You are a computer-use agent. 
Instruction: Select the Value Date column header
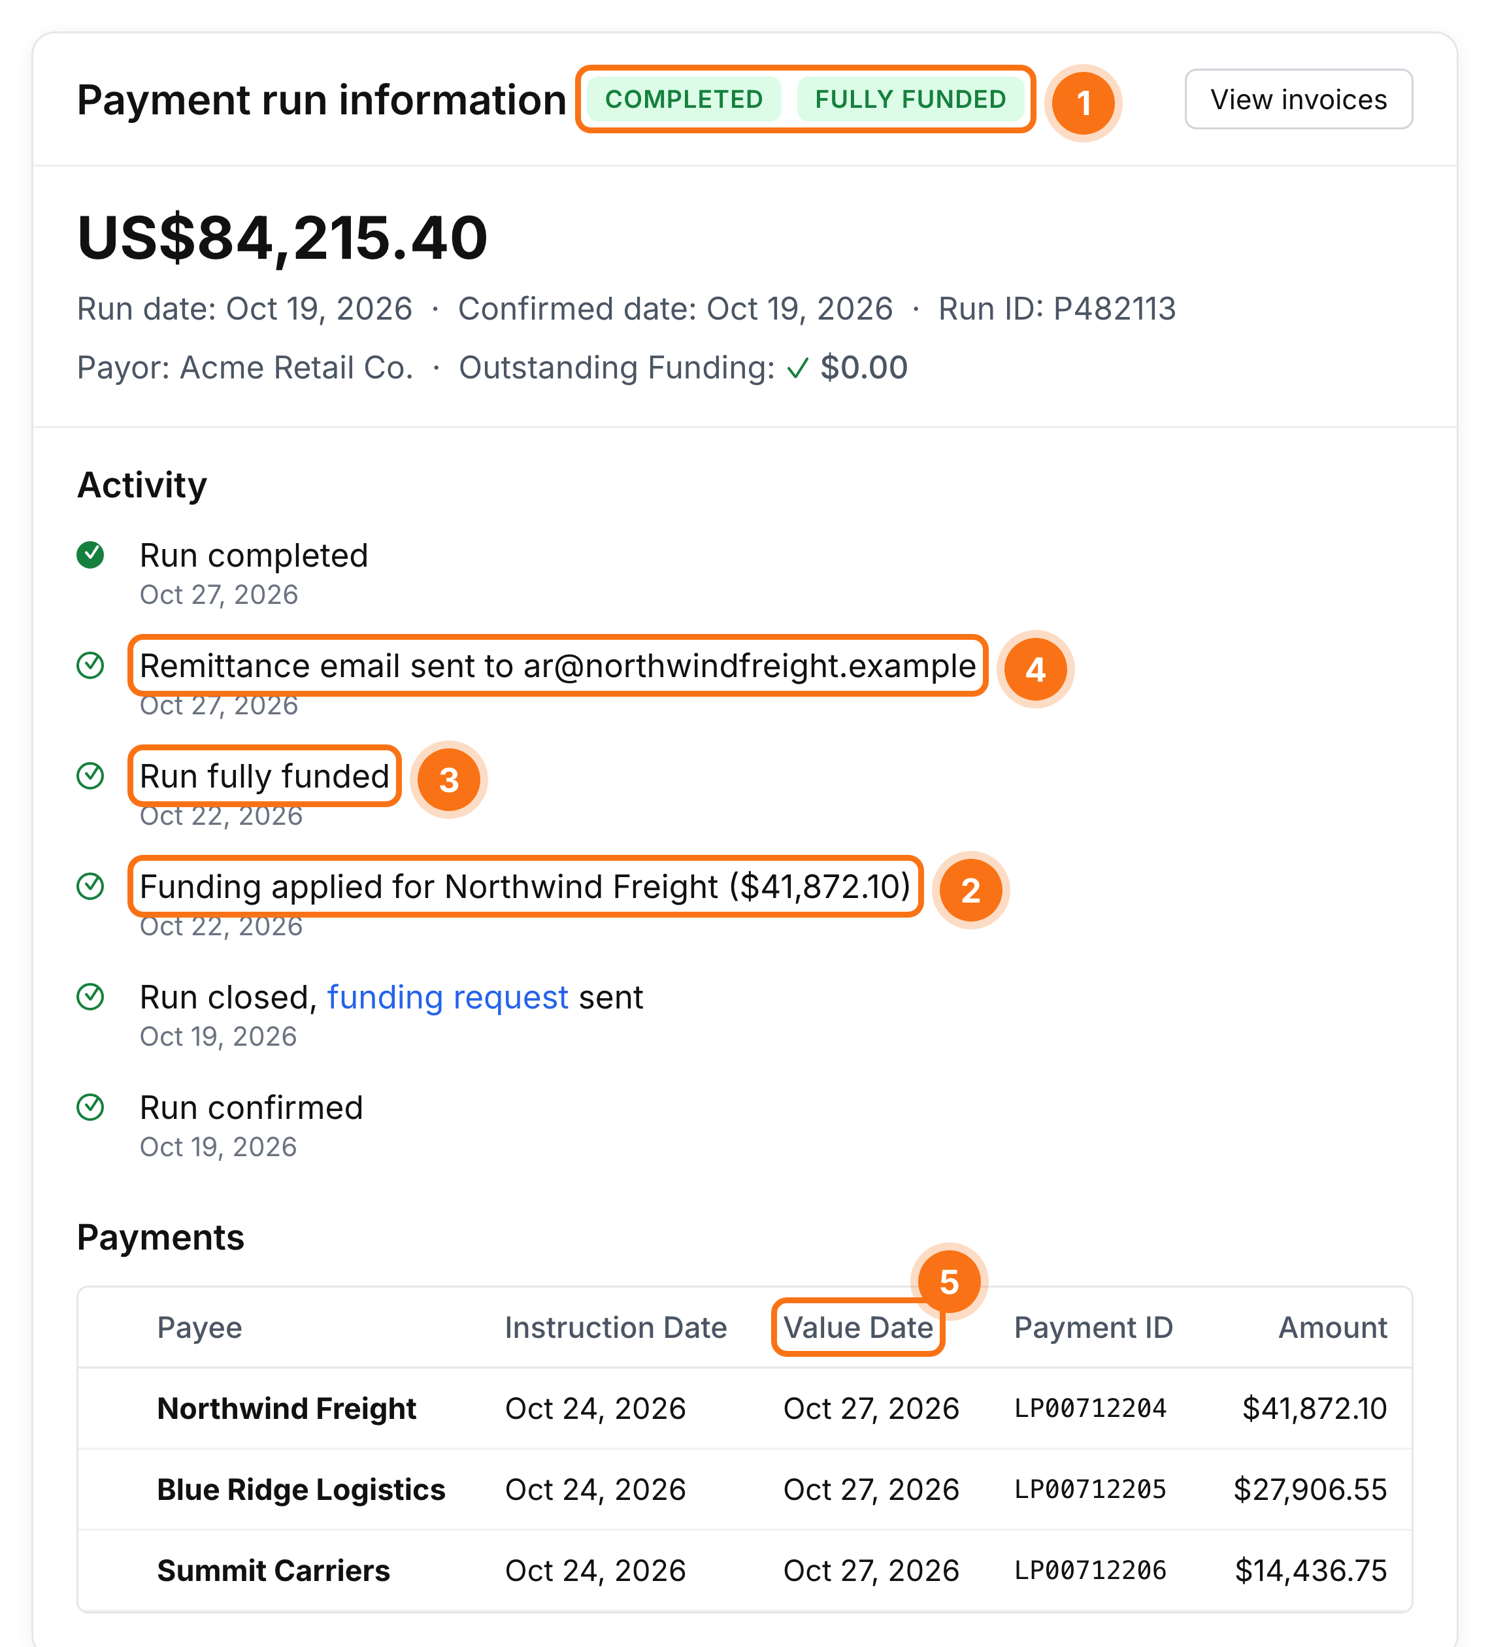click(859, 1327)
